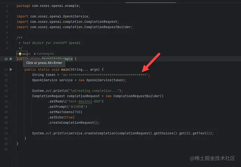Select the "text-davinci-003" model string
Image resolution: width=241 pixels, height=167 pixels.
click(84, 101)
